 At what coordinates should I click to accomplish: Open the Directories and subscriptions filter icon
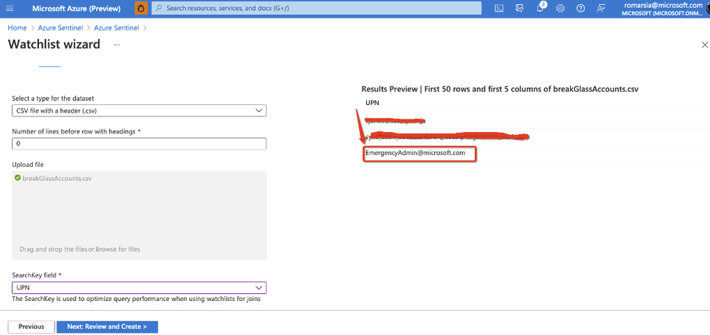(520, 8)
